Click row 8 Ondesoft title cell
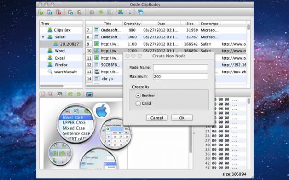Image resolution: width=289 pixels, height=180 pixels. [111, 37]
